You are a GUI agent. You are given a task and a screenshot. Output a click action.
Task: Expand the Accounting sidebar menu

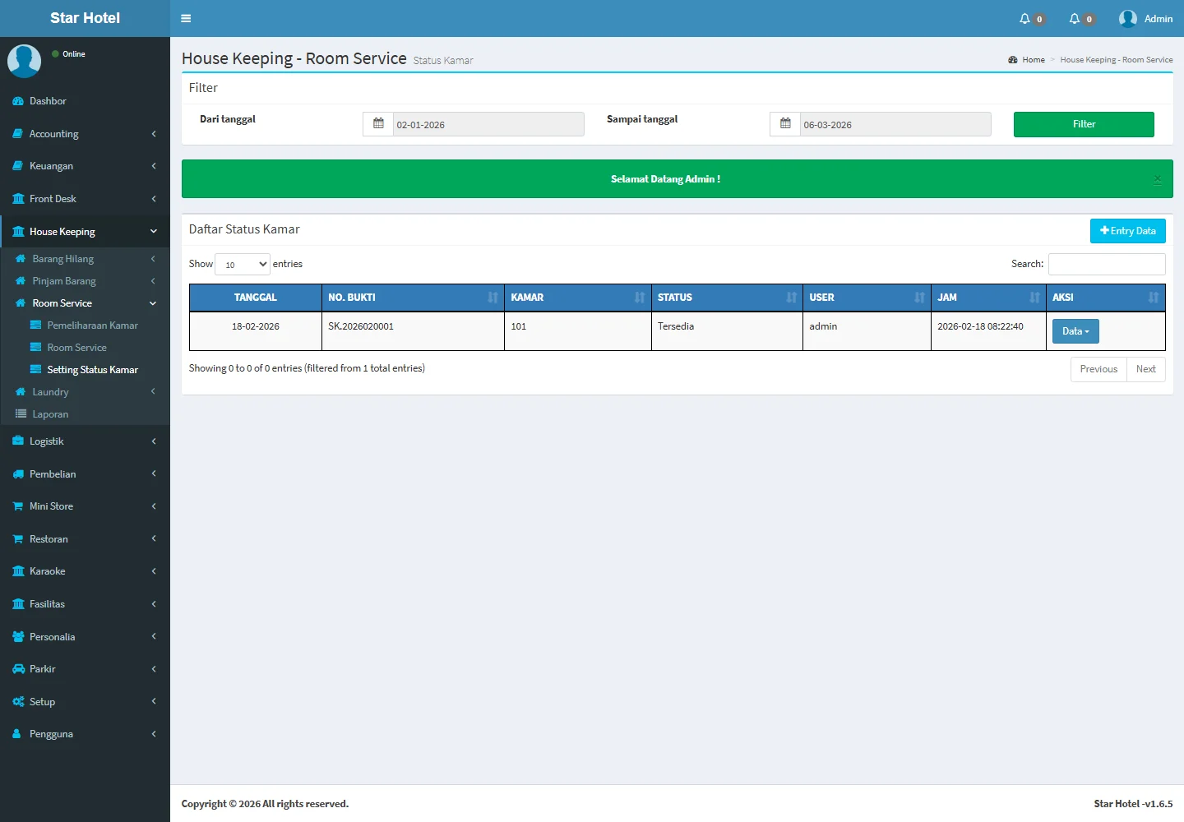click(x=85, y=134)
